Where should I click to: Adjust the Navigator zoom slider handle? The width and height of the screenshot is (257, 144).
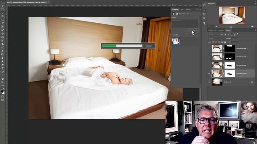point(231,27)
